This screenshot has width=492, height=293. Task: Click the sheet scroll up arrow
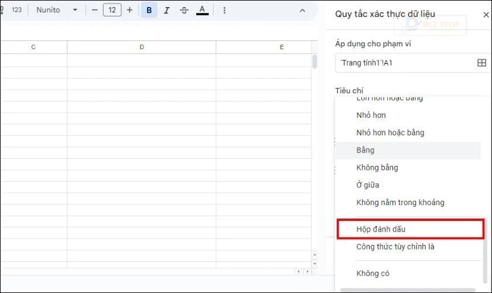click(315, 255)
